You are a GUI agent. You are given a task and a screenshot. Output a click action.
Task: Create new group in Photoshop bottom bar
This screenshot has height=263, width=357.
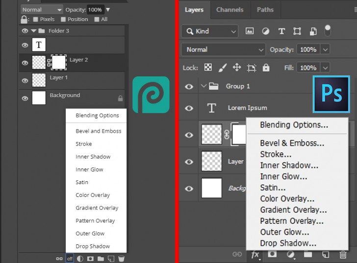point(308,254)
